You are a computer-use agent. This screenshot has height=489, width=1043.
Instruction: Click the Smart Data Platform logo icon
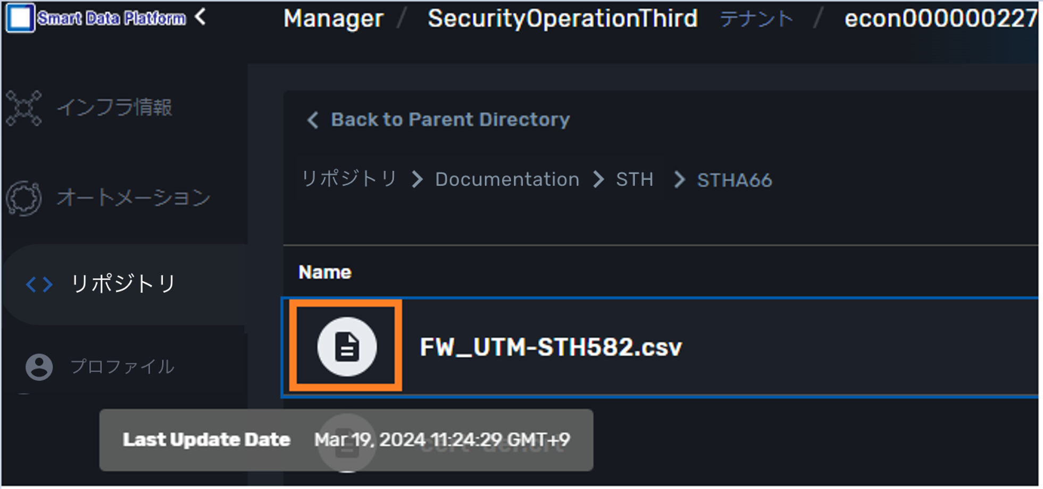[20, 18]
